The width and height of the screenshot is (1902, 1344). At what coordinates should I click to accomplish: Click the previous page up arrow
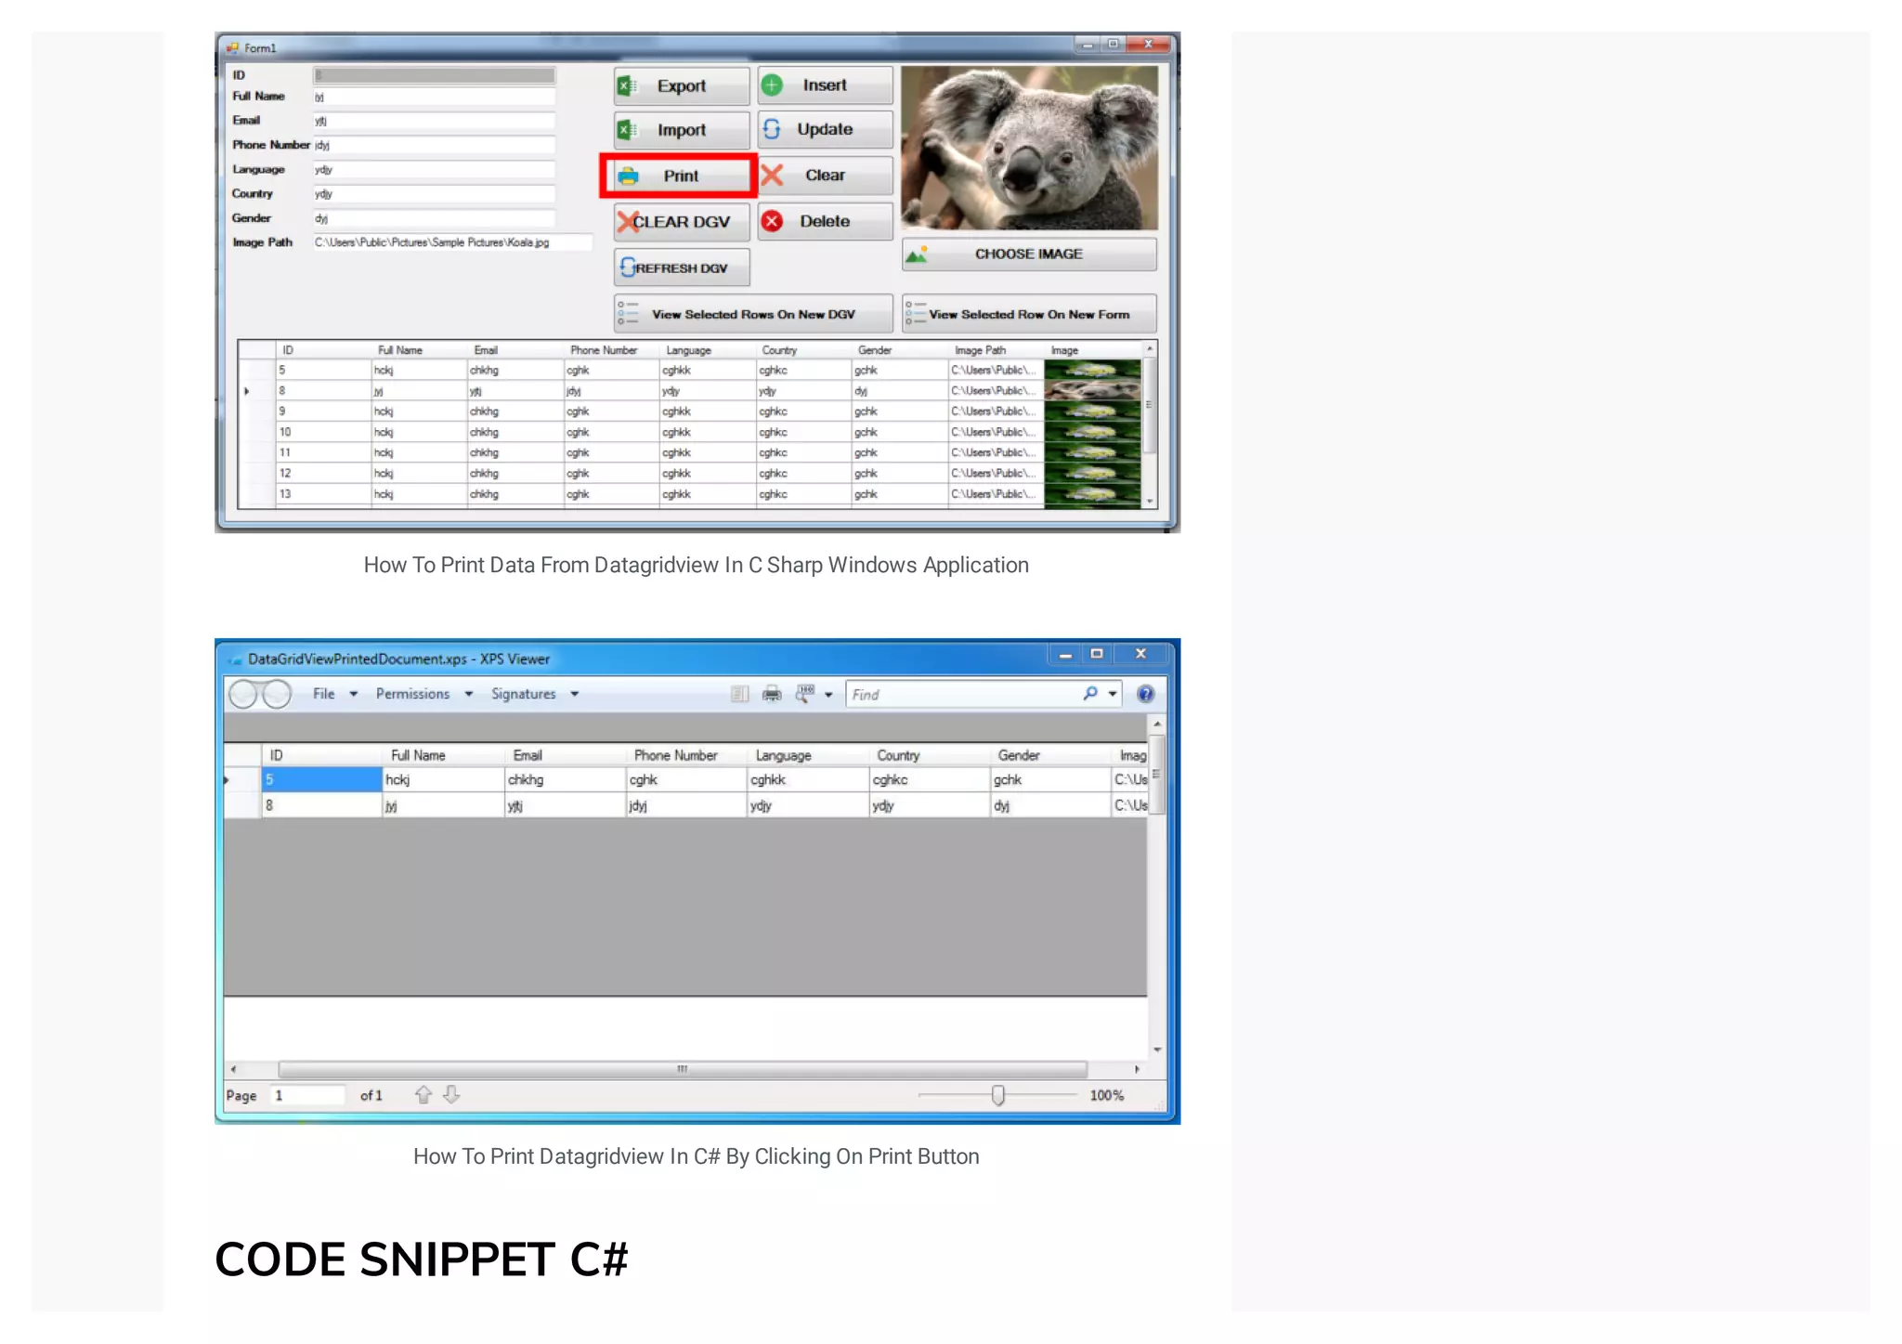click(423, 1095)
